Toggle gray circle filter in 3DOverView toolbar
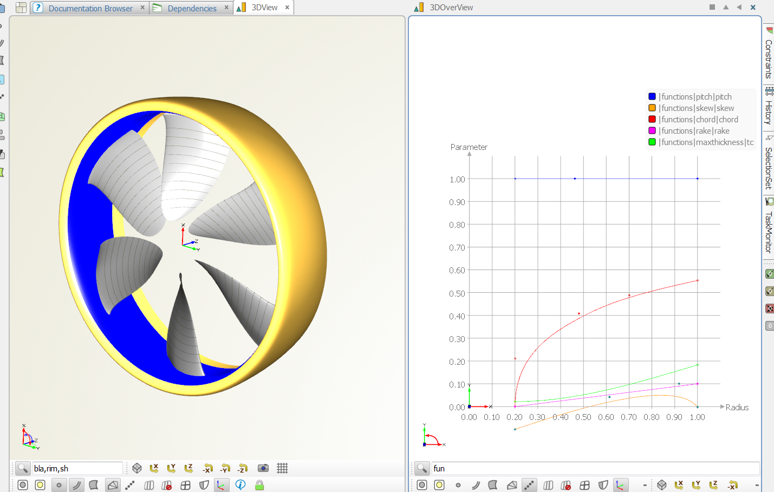The height and width of the screenshot is (492, 774). pyautogui.click(x=422, y=485)
